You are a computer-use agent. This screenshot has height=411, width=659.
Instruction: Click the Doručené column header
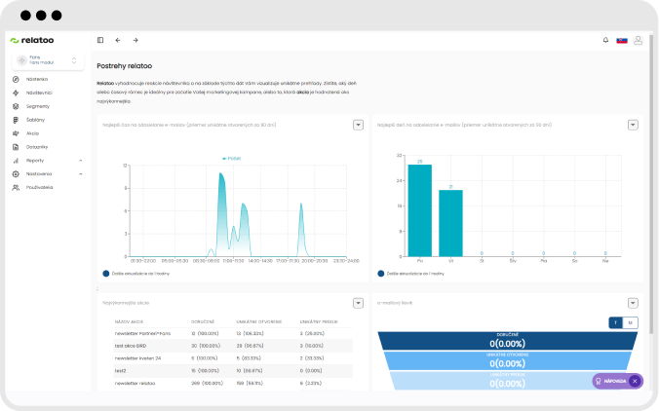[203, 322]
